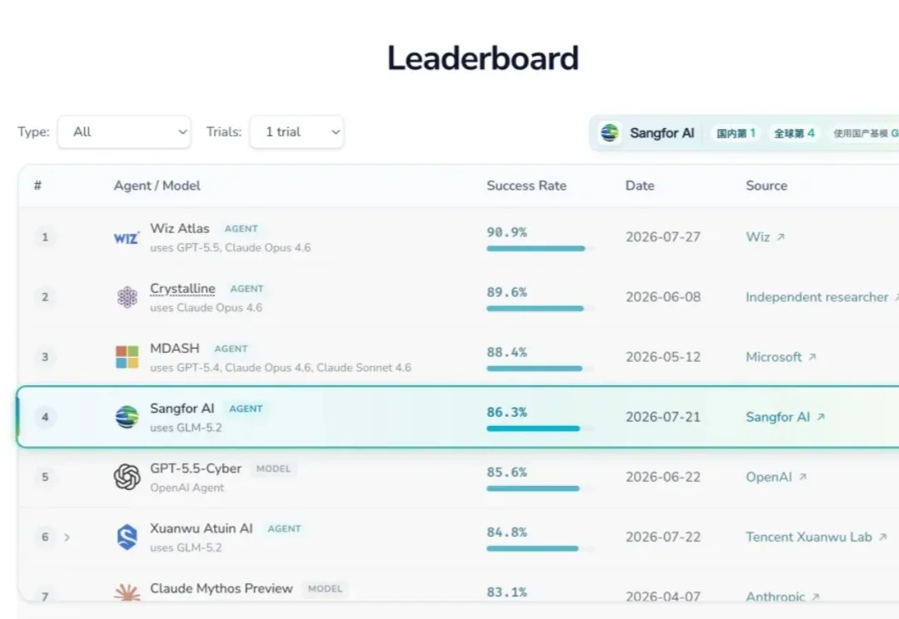Expand row 6 using the chevron arrow
The height and width of the screenshot is (619, 899).
pyautogui.click(x=67, y=537)
